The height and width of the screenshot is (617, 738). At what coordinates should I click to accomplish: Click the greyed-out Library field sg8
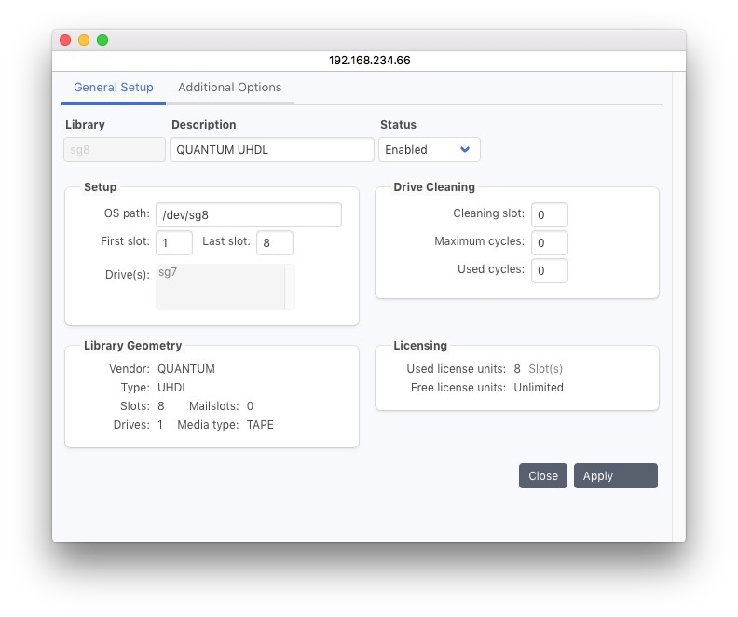click(x=115, y=150)
